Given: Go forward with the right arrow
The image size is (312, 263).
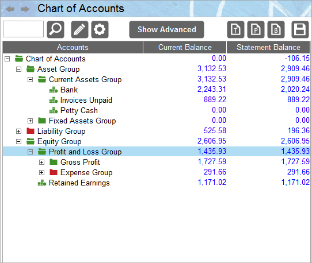Looking at the screenshot, I should pyautogui.click(x=25, y=9).
